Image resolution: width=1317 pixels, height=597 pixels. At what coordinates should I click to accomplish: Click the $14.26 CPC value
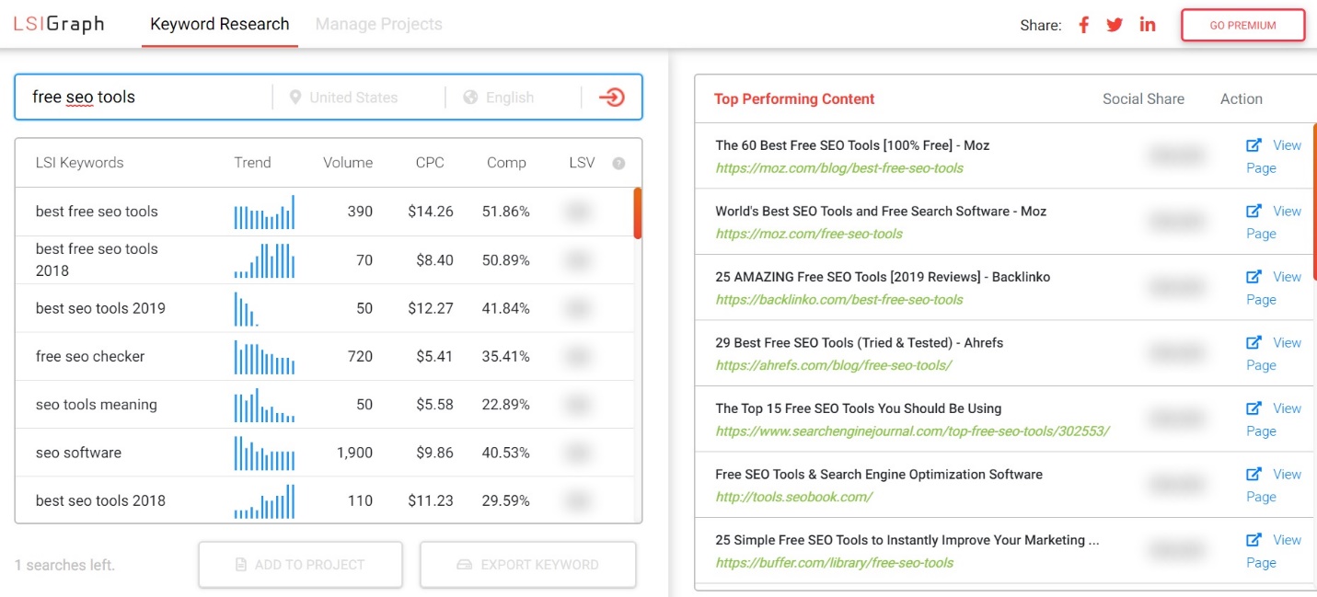(x=431, y=212)
